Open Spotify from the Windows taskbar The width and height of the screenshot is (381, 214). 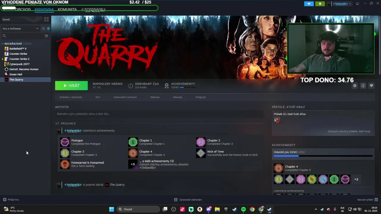tap(243, 209)
